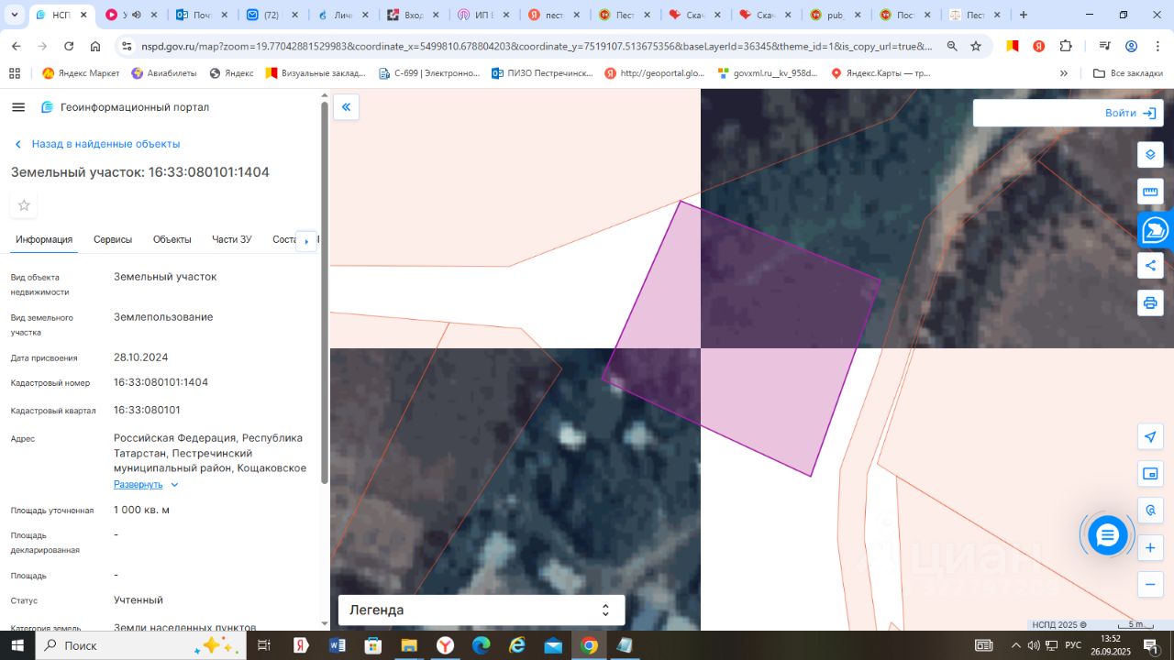Image resolution: width=1174 pixels, height=660 pixels.
Task: Open the Chrome apps grid in bookmarks bar
Action: [15, 73]
